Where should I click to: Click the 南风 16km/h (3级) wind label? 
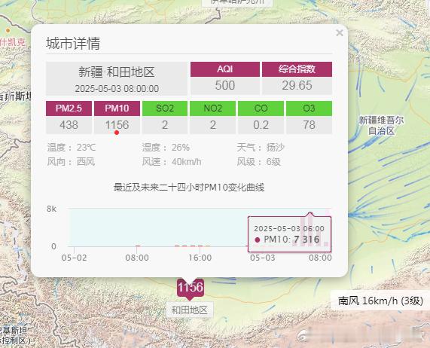(380, 301)
